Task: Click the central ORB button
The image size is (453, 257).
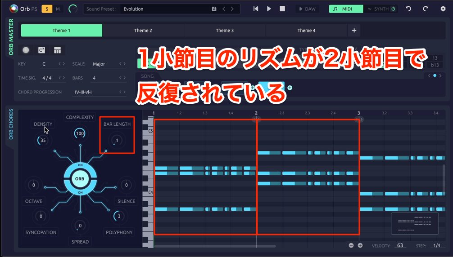Action: click(80, 179)
